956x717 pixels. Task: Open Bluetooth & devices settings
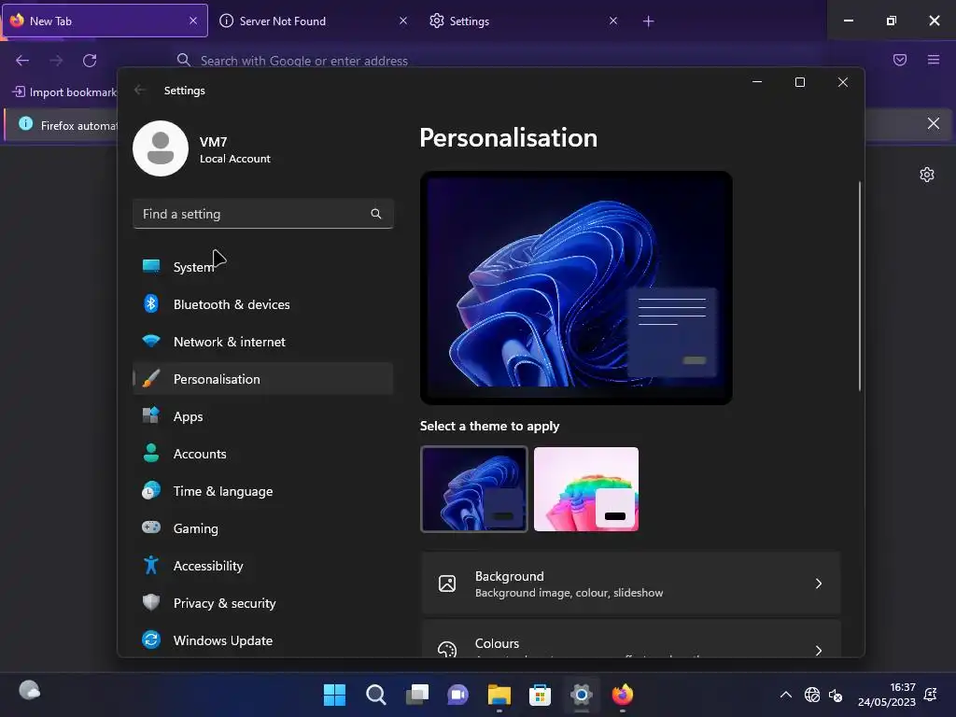(262, 304)
